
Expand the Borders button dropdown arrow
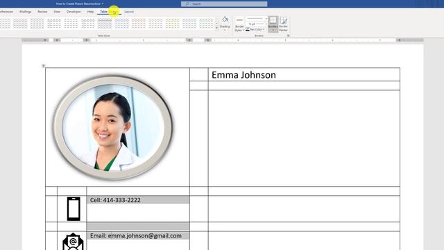(x=273, y=30)
